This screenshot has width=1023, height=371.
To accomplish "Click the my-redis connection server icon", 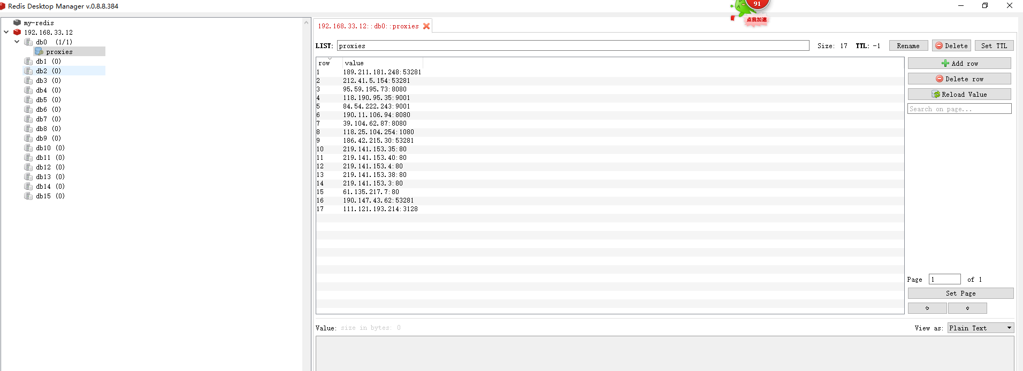I will tap(17, 22).
